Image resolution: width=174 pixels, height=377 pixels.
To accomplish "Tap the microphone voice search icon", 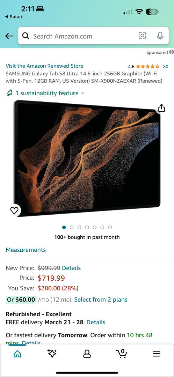I will pos(160,36).
